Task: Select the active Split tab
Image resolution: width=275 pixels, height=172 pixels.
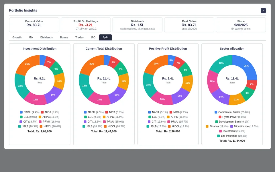Action: 105,37
